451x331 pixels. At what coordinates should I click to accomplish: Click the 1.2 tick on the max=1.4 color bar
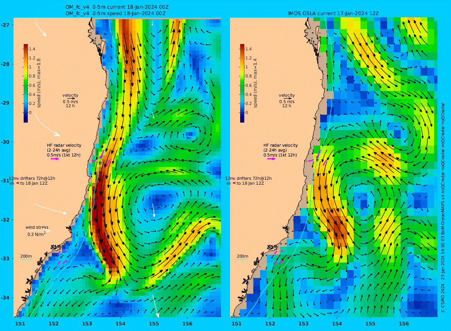(248, 58)
